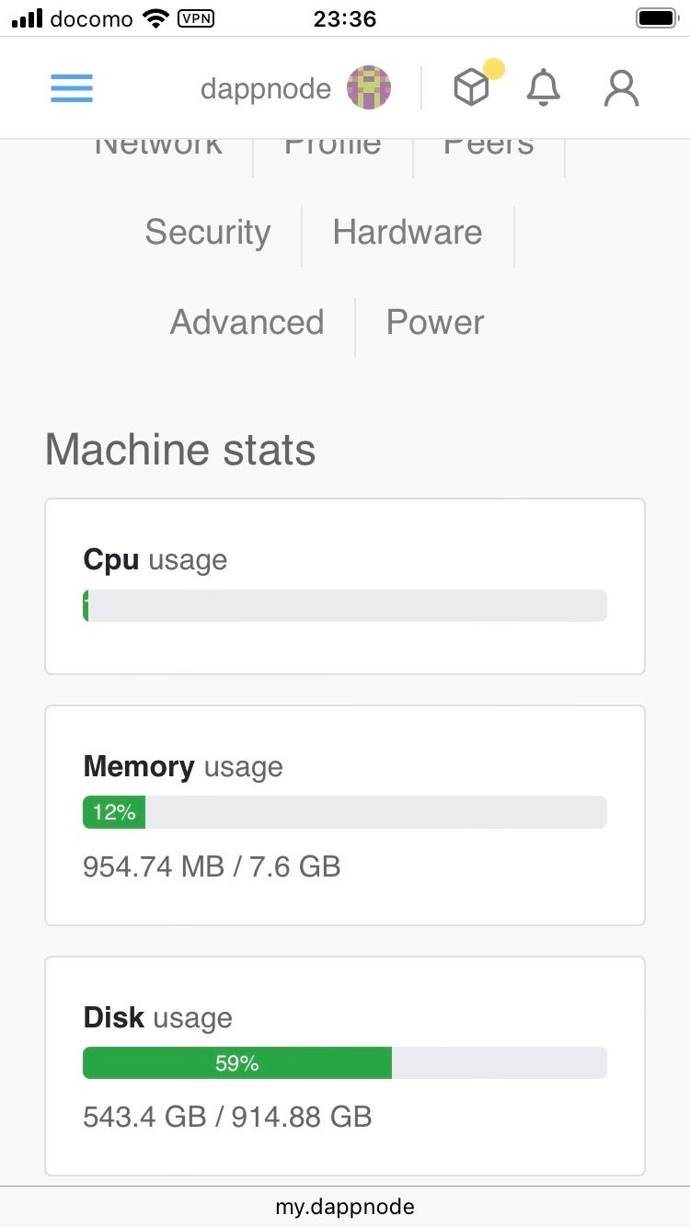Open the Advanced tab
This screenshot has height=1227, width=690.
(247, 323)
